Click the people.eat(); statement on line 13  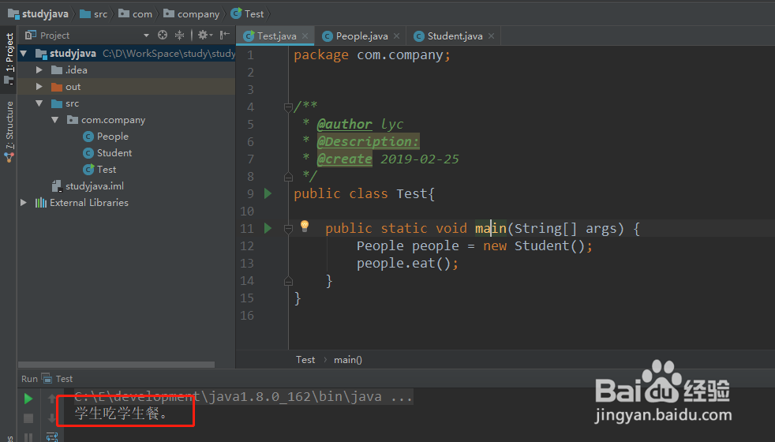(408, 264)
